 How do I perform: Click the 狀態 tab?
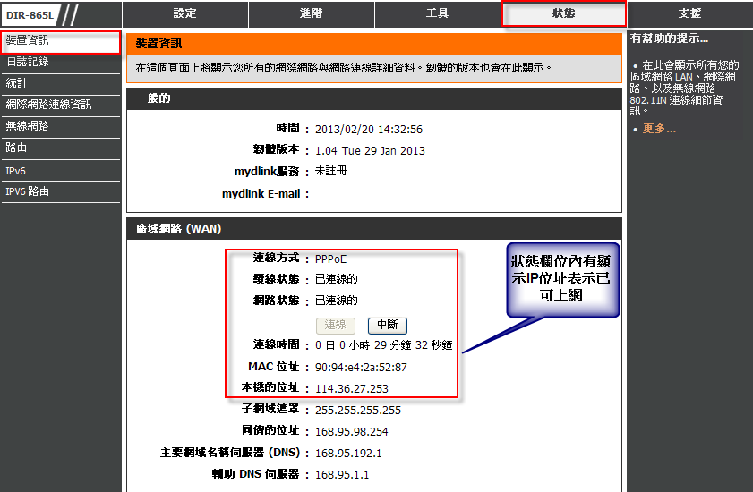(564, 13)
